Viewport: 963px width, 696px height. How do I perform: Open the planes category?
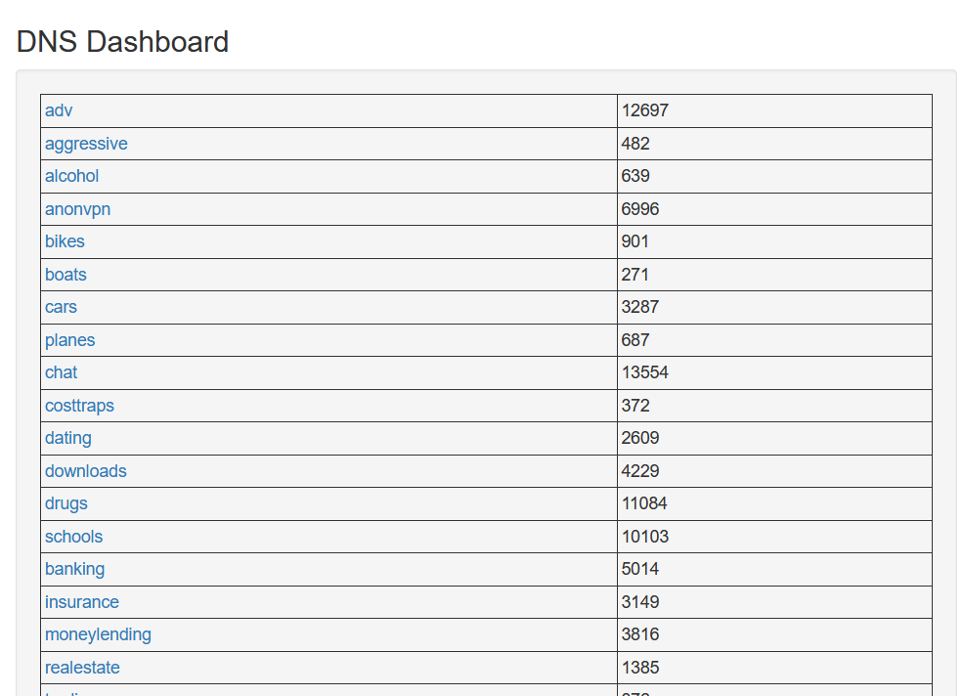click(x=69, y=340)
